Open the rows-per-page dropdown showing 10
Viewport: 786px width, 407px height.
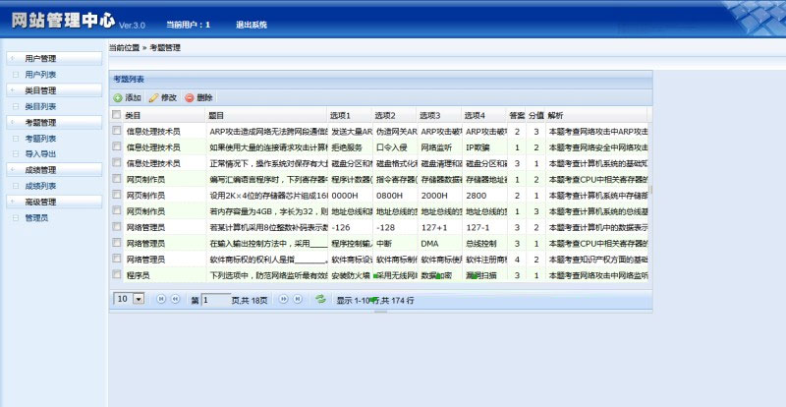coord(138,298)
